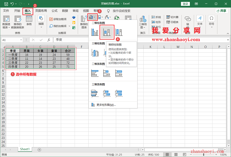
Task: Choose the 2-D Clustered Bar chart
Action: point(95,73)
